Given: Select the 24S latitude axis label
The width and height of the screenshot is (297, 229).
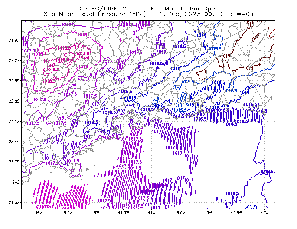Looking at the screenshot, I should 16,182.
